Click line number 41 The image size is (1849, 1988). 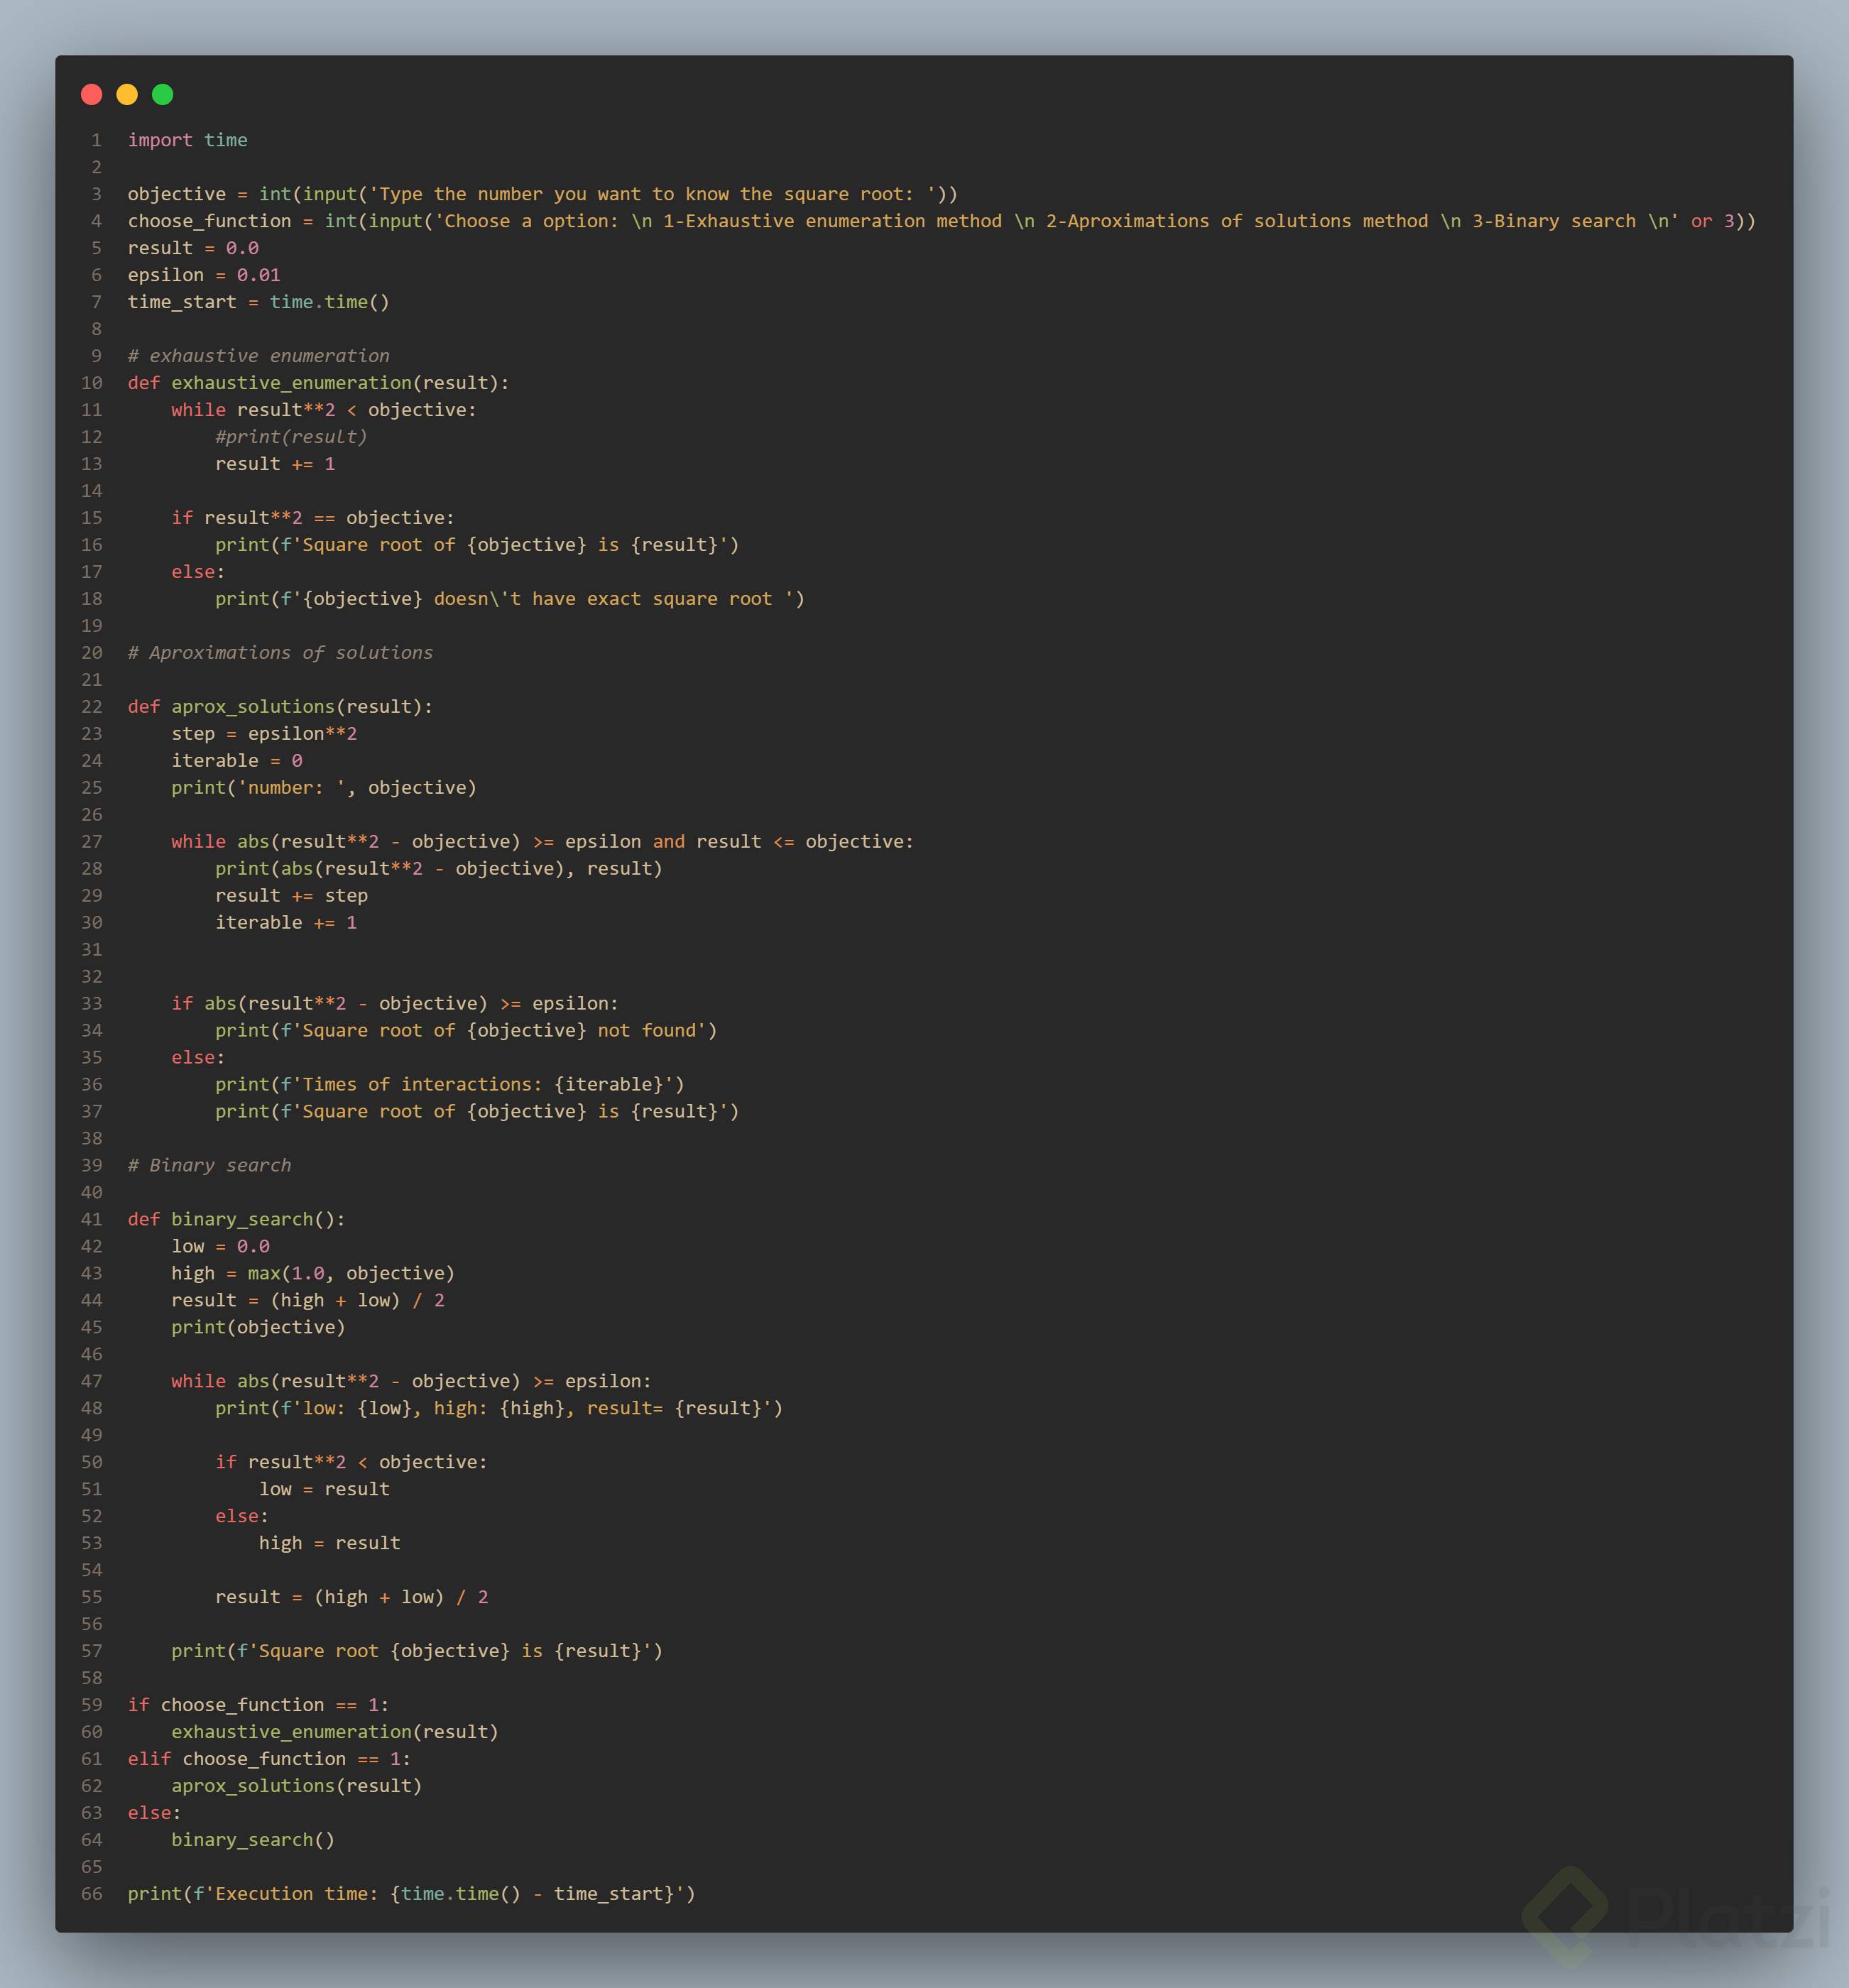92,1220
